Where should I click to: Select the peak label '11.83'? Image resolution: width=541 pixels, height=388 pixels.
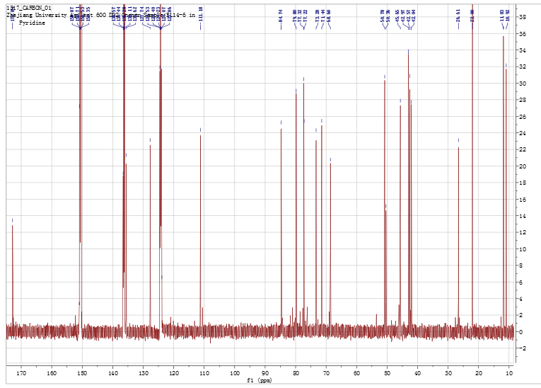(x=502, y=16)
